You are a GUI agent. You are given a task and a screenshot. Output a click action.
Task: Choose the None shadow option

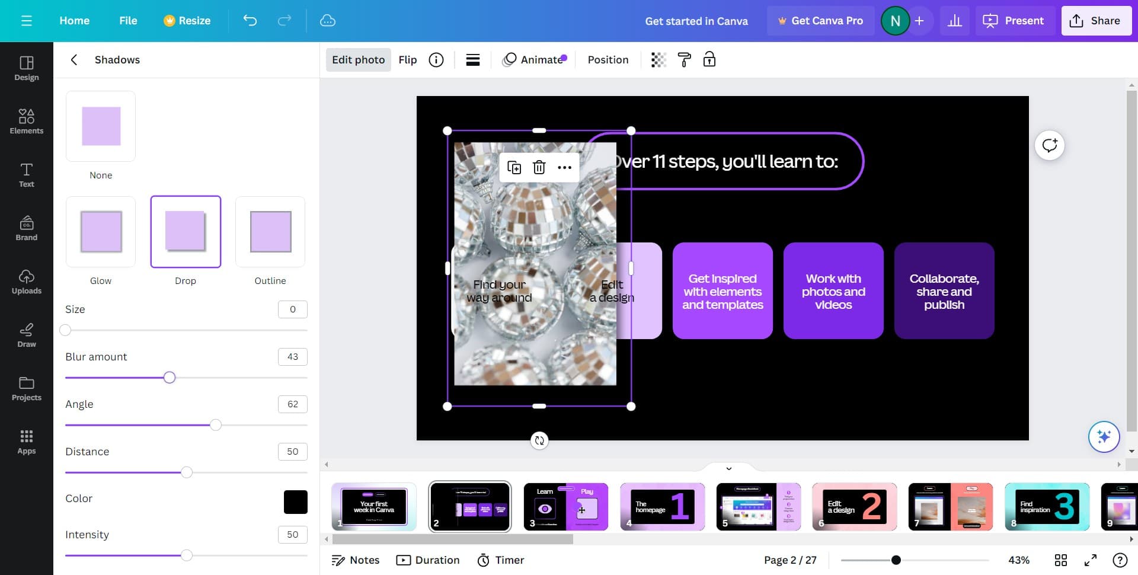point(101,126)
